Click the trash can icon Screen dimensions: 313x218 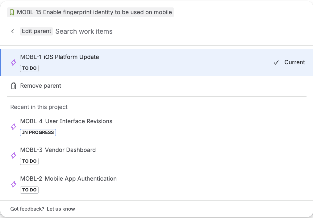[x=14, y=86]
